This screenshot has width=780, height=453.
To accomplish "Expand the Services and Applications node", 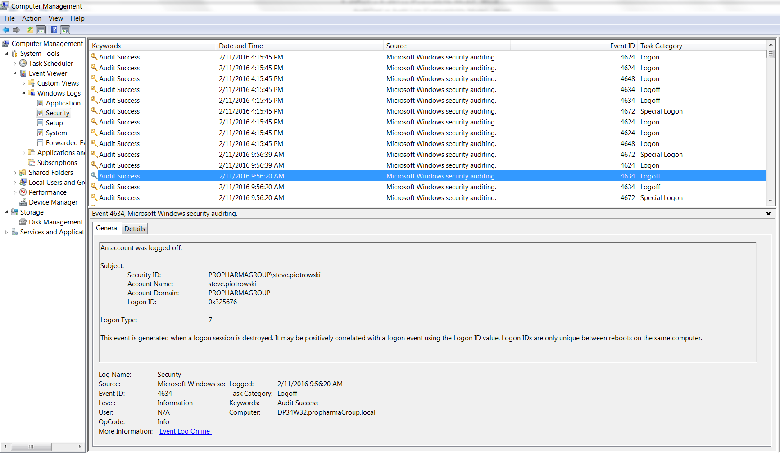I will (6, 232).
